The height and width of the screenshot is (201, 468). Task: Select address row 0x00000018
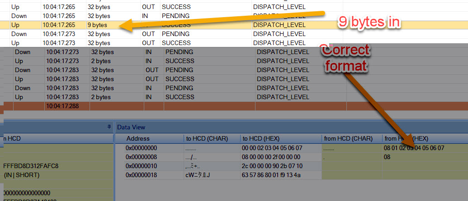click(296, 175)
